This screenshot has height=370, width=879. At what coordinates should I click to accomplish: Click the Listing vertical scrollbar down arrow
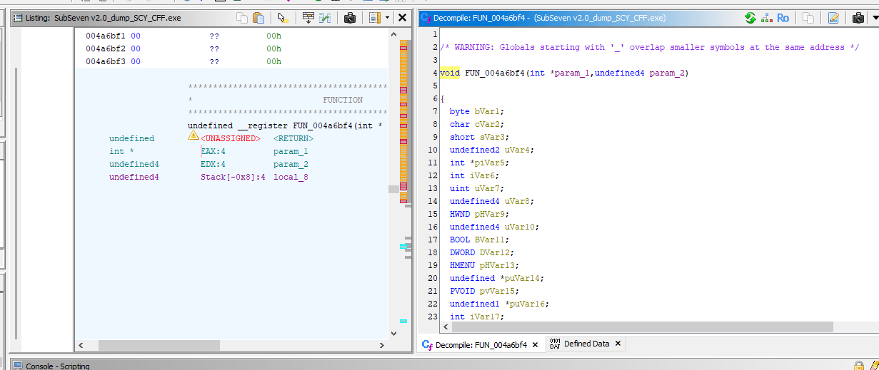[x=393, y=333]
